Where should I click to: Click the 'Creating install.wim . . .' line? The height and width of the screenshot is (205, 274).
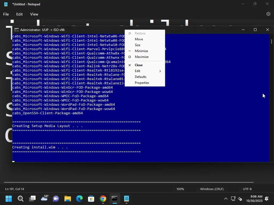tap(40, 147)
